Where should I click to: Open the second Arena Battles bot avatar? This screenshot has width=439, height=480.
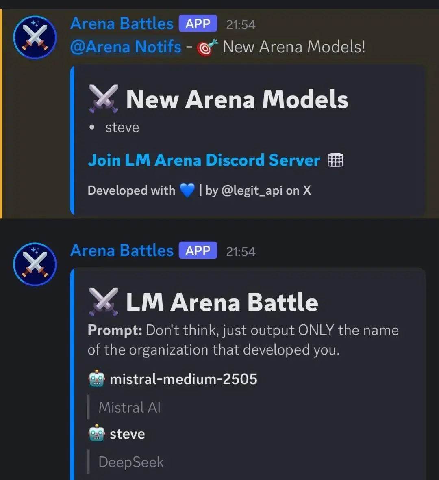[x=35, y=264]
